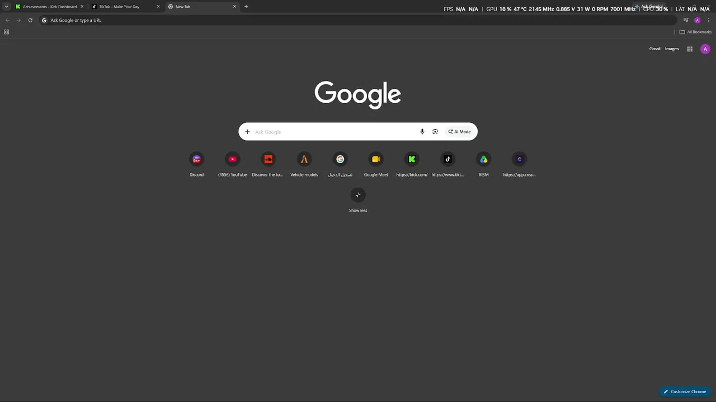Close the TikTok tab
This screenshot has width=716, height=402.
point(158,7)
